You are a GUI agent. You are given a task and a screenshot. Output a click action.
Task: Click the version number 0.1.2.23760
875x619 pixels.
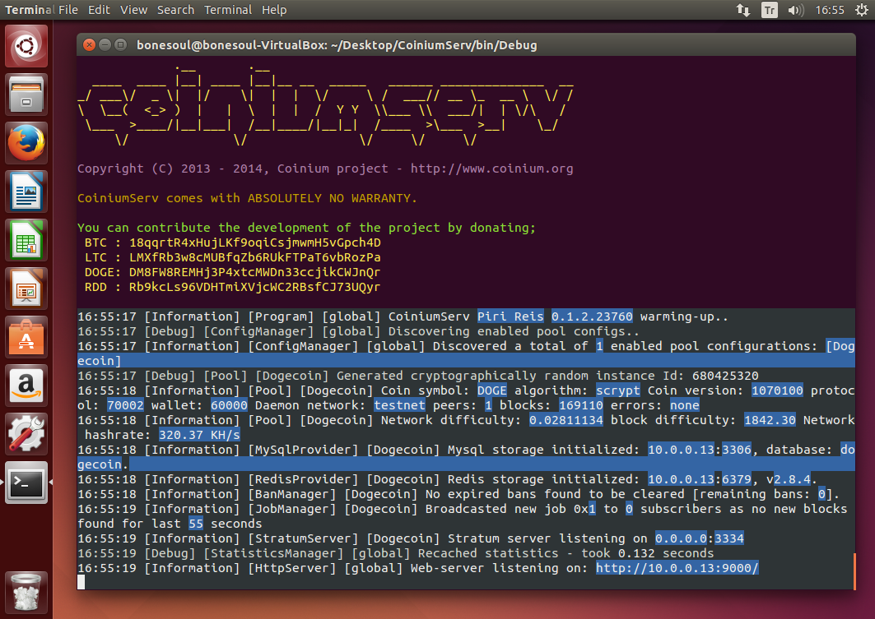click(x=592, y=316)
